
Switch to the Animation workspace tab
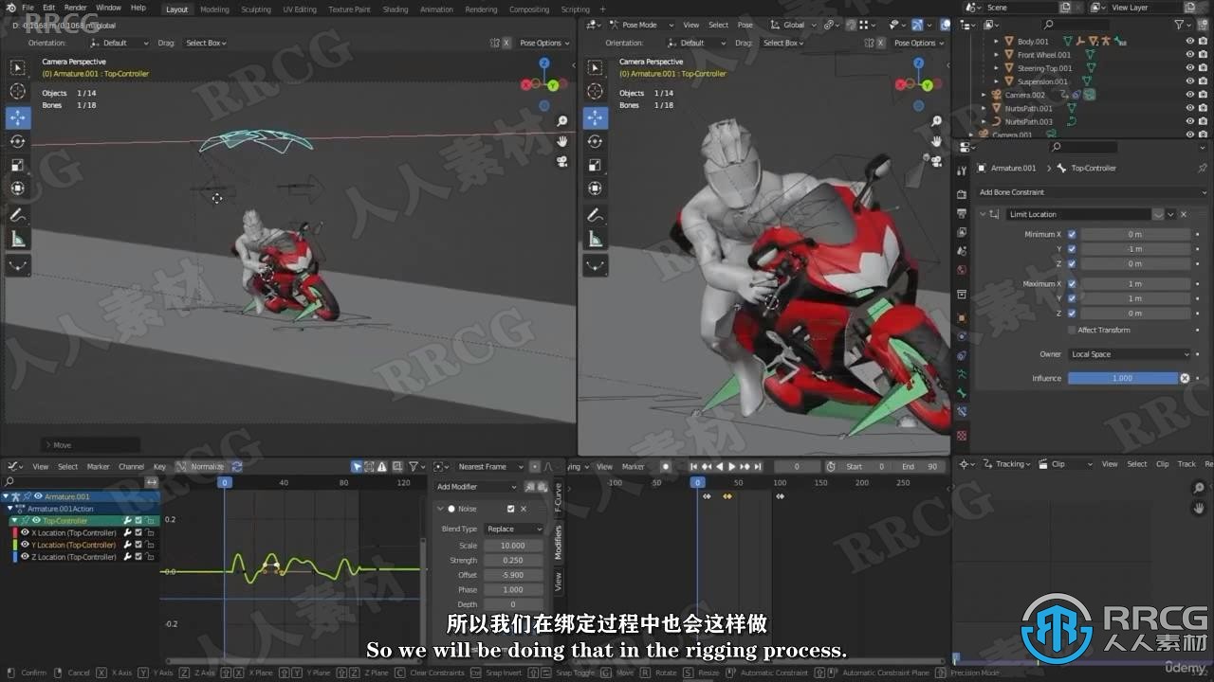click(x=436, y=9)
